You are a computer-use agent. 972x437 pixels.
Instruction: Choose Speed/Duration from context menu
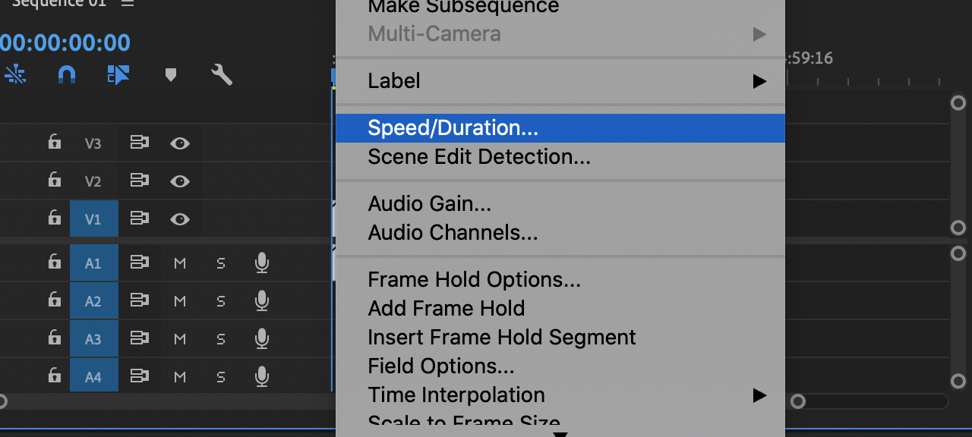(x=453, y=128)
